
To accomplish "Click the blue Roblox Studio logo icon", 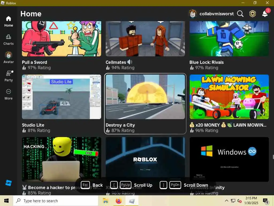I will coord(8,183).
